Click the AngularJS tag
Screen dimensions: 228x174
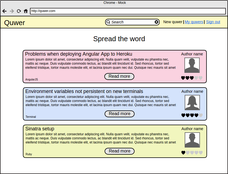32,80
